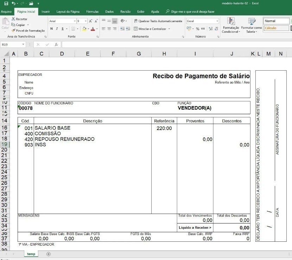Image resolution: width=292 pixels, height=260 pixels.
Task: Toggle italic formatting with the I button
Action: click(57, 29)
